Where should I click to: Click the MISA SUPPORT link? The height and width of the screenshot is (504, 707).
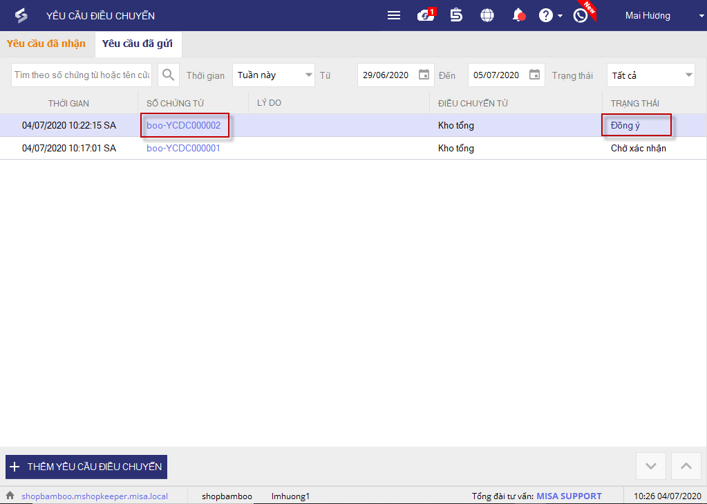[x=569, y=496]
